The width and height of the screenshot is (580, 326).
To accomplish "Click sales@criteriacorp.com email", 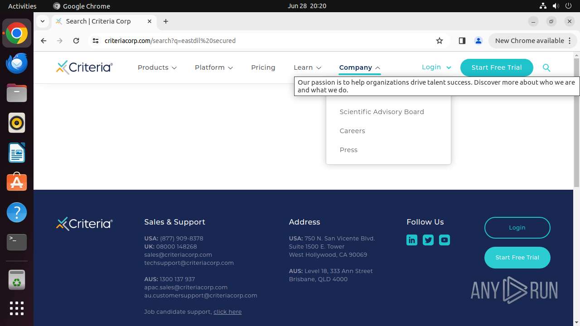I will [178, 255].
